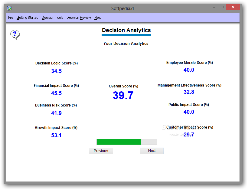Open the File menu

click(x=11, y=18)
